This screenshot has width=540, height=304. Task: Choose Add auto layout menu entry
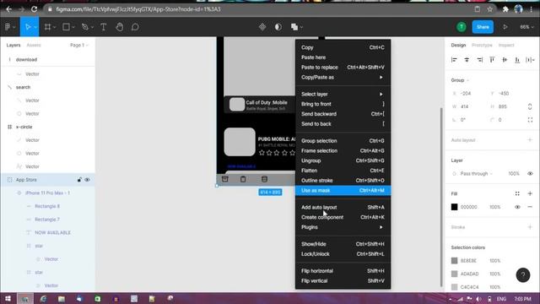343,207
